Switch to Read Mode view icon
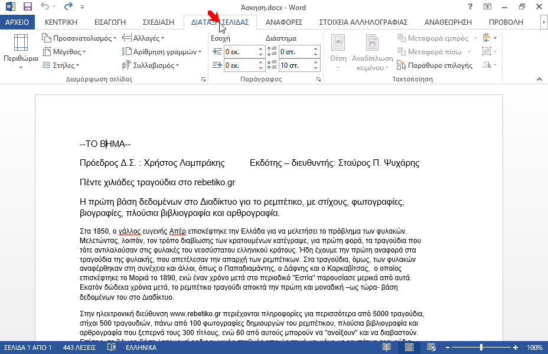Viewport: 548px width, 354px height. [x=386, y=348]
